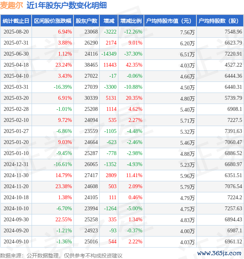Viewport: 244px width, 259px height.
Task: Click average shares 7224.2
Action: [234, 197]
